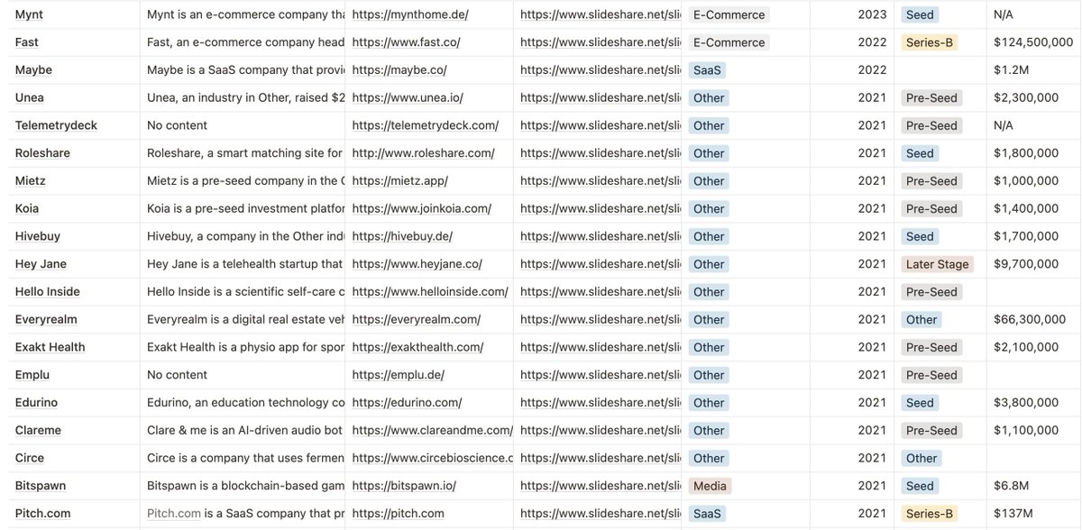This screenshot has height=530, width=1082.
Task: Visit https://pitch.com link
Action: (399, 514)
